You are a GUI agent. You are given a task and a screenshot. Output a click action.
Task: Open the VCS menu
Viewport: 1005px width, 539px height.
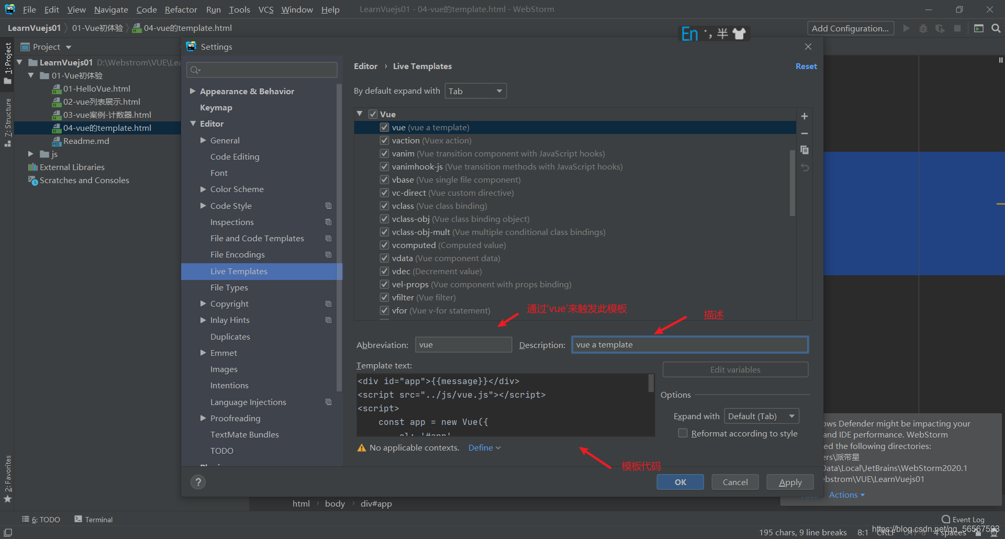[x=266, y=9]
